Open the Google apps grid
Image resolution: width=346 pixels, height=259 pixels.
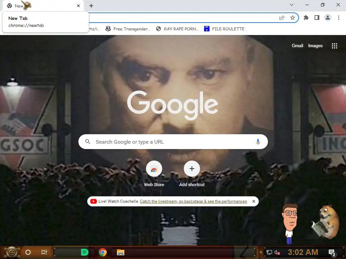coord(334,46)
